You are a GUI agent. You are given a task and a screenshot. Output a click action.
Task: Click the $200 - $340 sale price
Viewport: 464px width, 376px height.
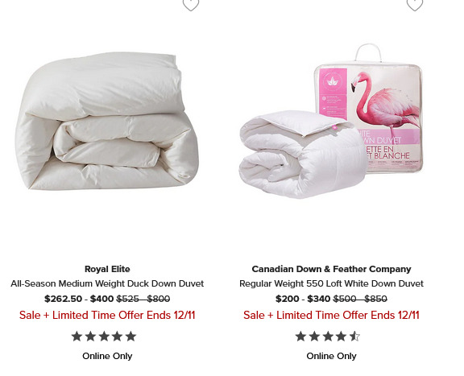click(x=303, y=299)
